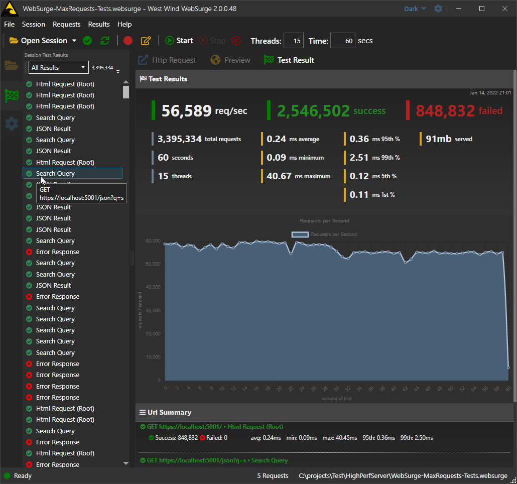Open the Dark theme dropdown
This screenshot has height=484, width=517.
pyautogui.click(x=415, y=9)
